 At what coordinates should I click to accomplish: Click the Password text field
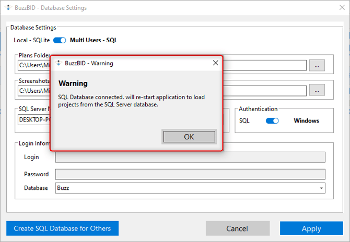(190, 174)
